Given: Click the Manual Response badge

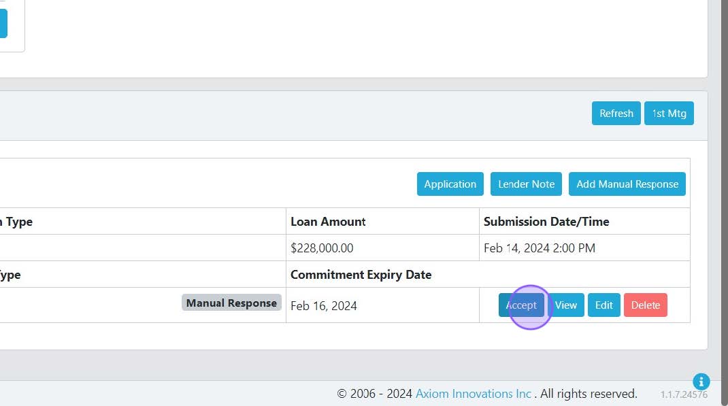Looking at the screenshot, I should tap(231, 303).
